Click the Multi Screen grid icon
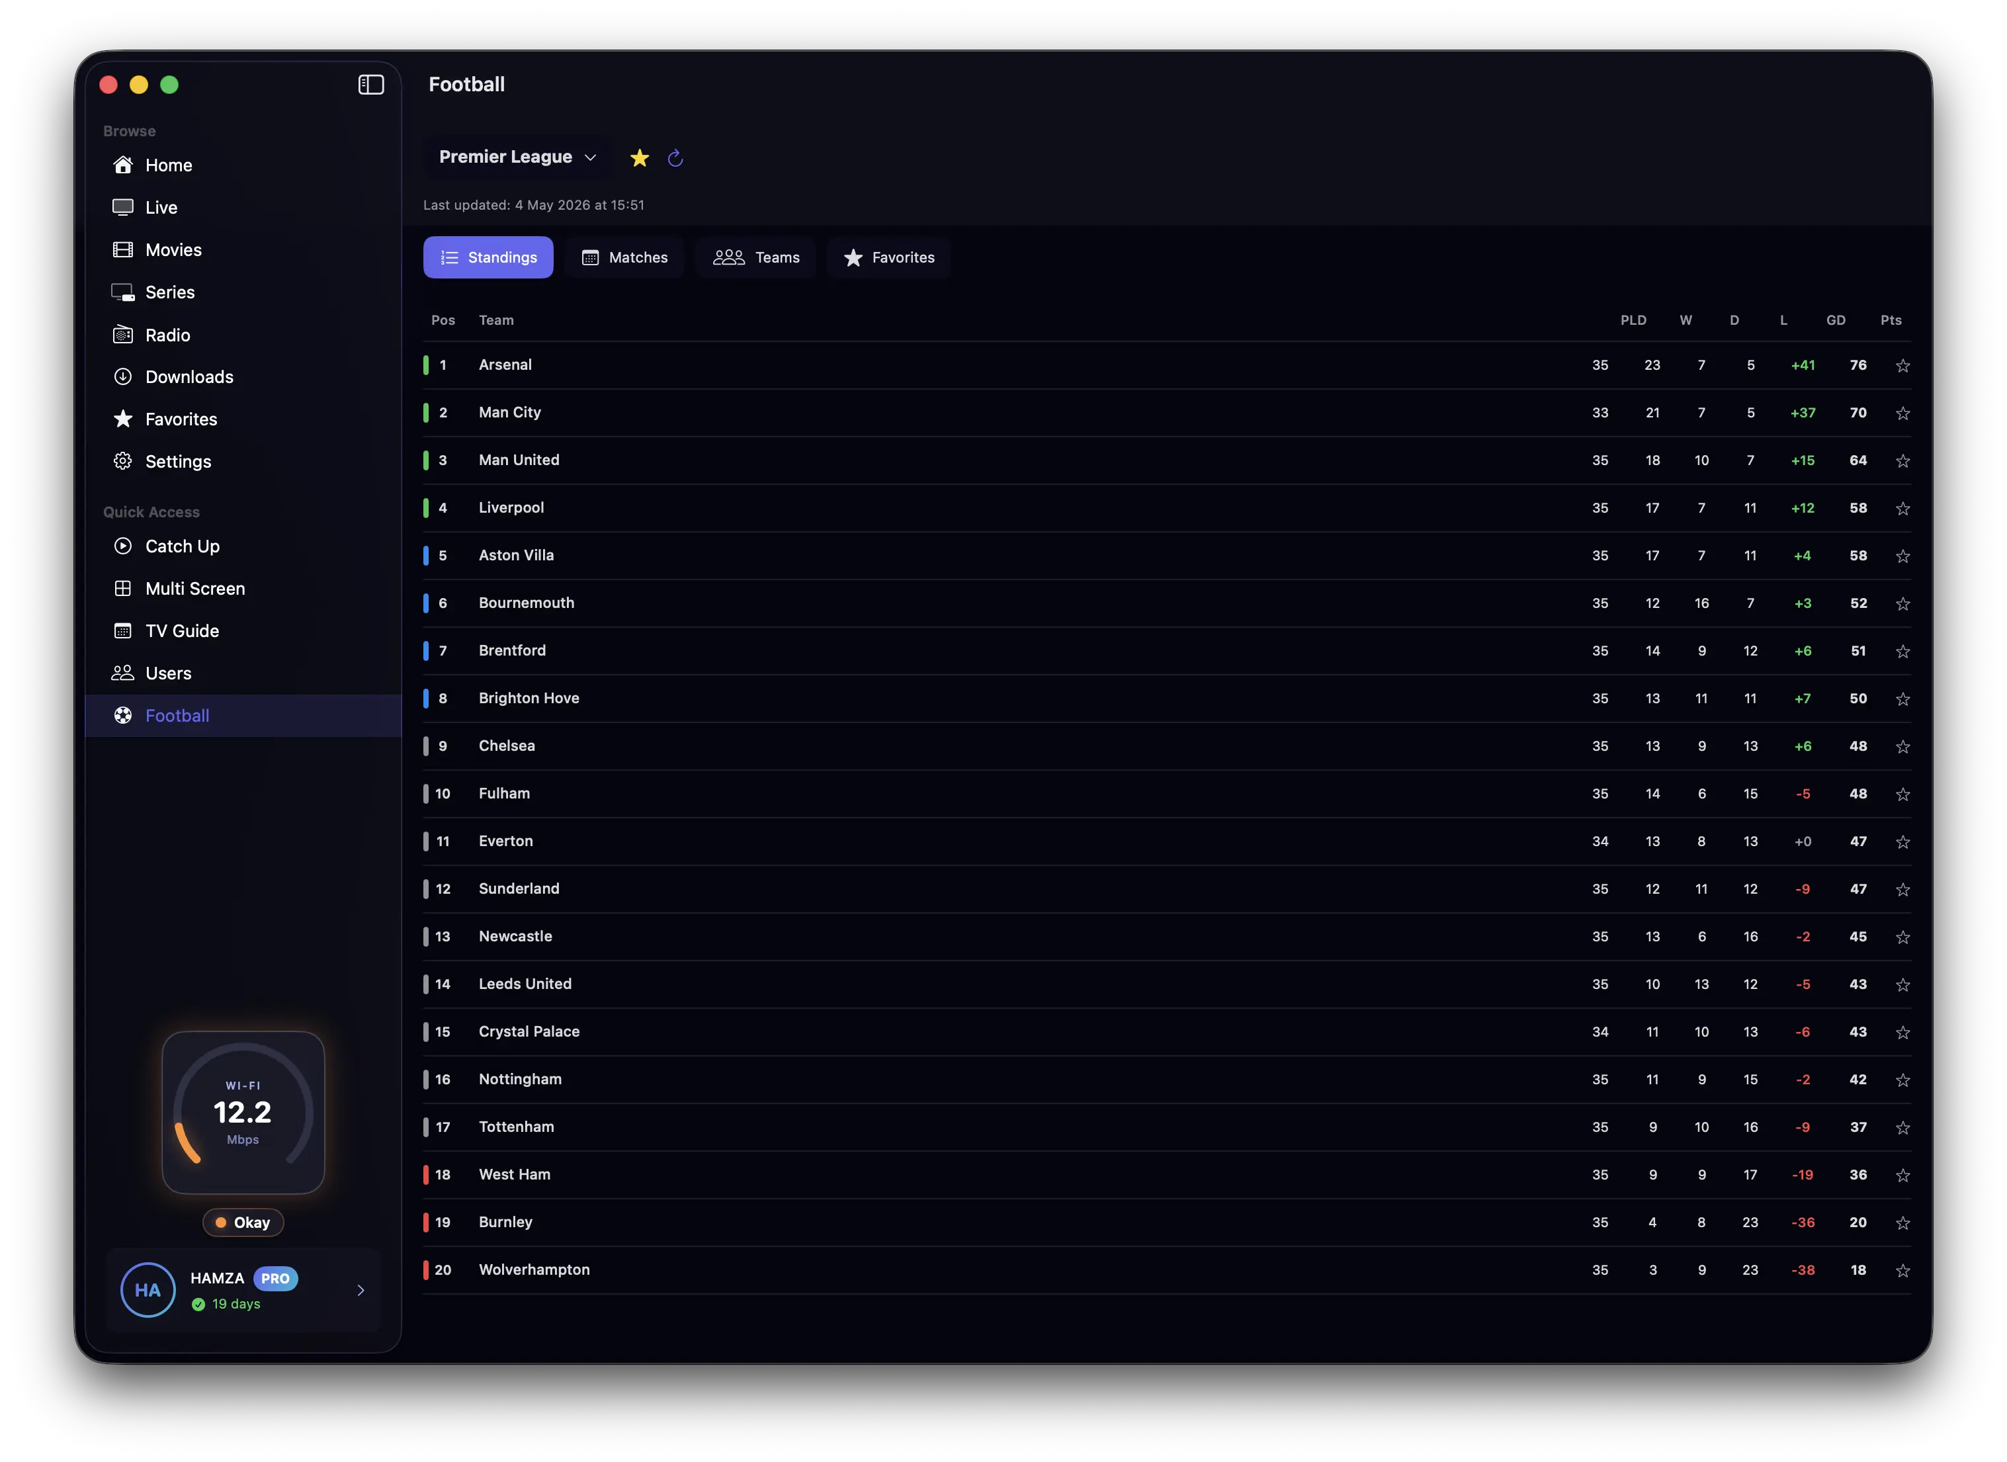Image resolution: width=2007 pixels, height=1462 pixels. point(123,589)
